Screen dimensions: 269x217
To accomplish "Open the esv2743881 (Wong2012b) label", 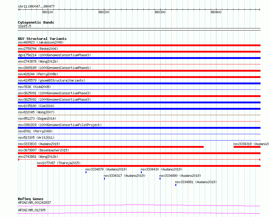I will pyautogui.click(x=38, y=157).
